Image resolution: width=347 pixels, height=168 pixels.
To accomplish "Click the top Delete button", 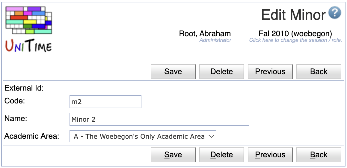I will pos(221,72).
